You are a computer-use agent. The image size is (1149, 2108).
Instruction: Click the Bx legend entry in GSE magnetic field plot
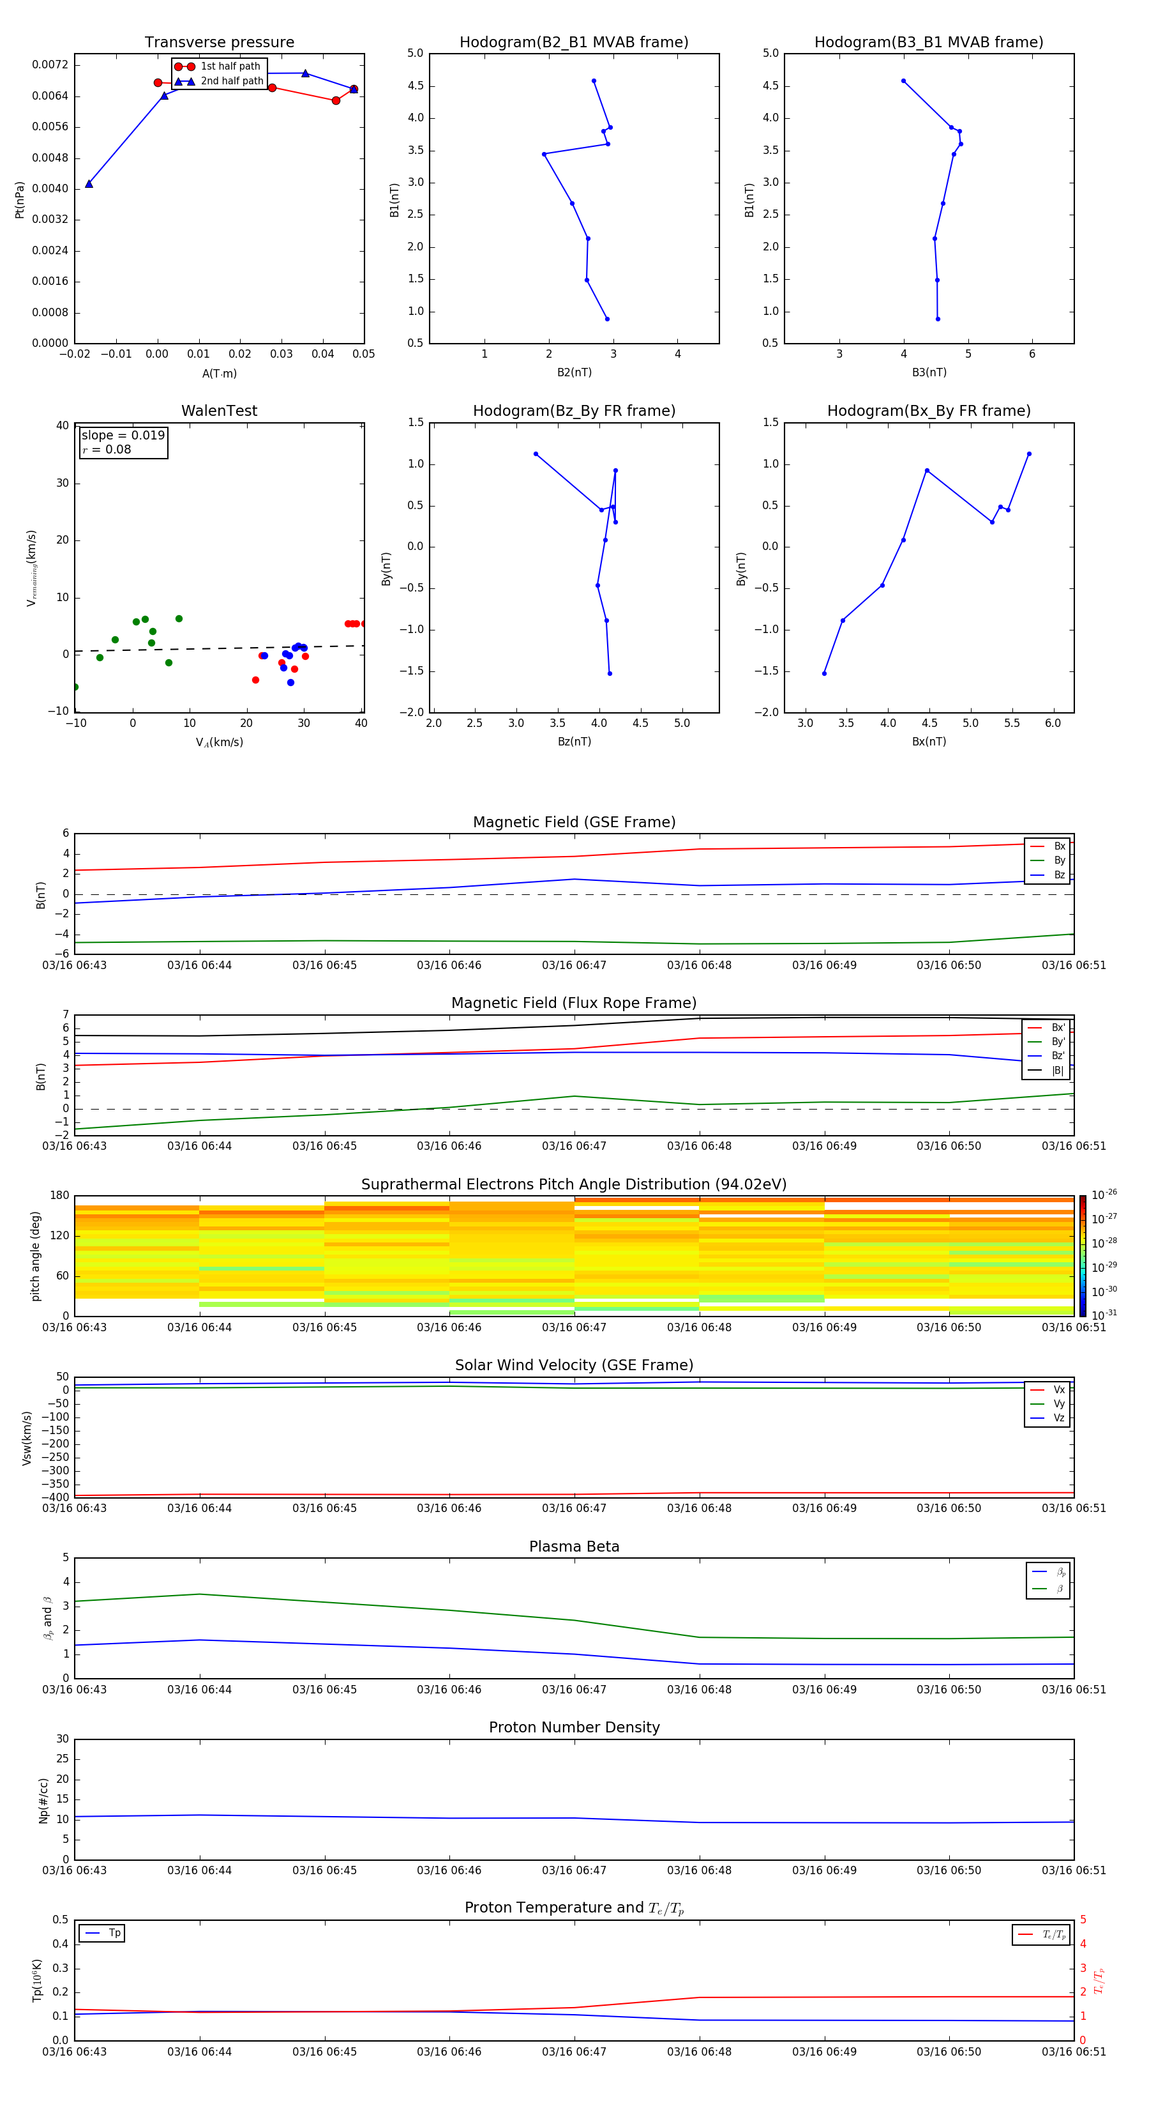[x=1048, y=846]
